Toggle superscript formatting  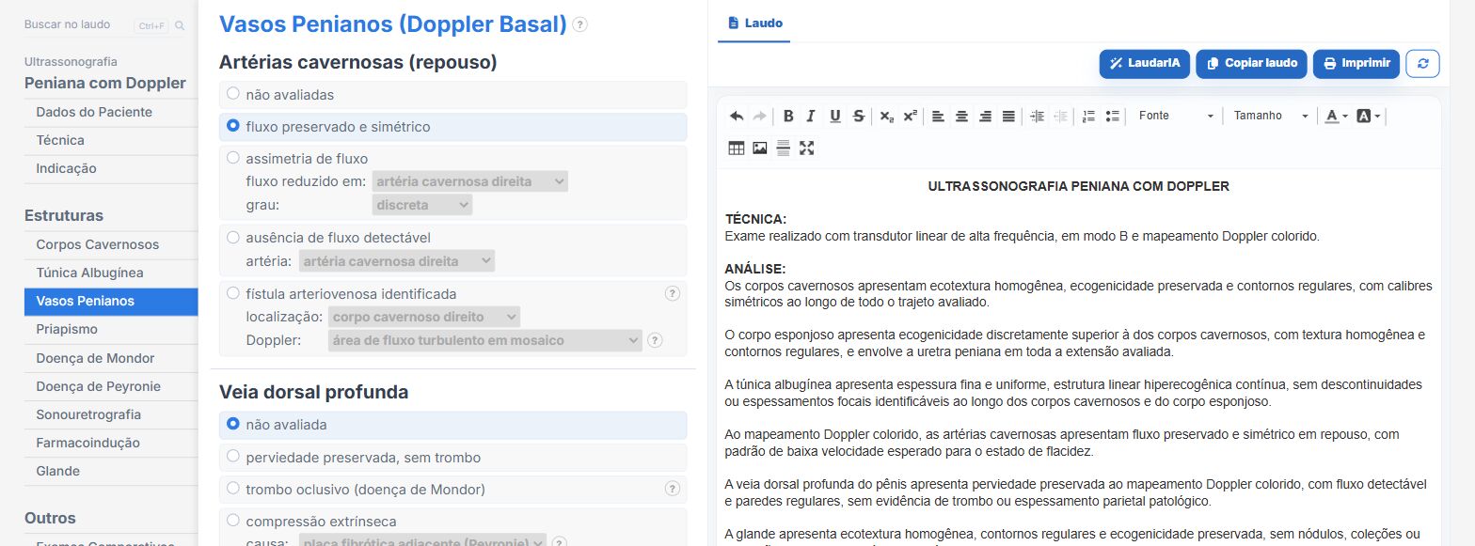910,117
